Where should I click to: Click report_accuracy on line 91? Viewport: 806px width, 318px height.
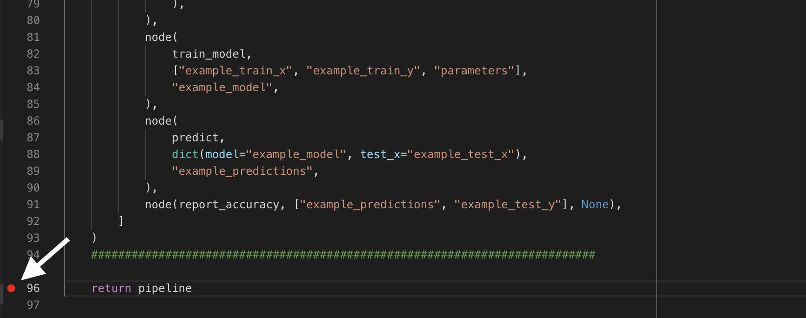[229, 205]
